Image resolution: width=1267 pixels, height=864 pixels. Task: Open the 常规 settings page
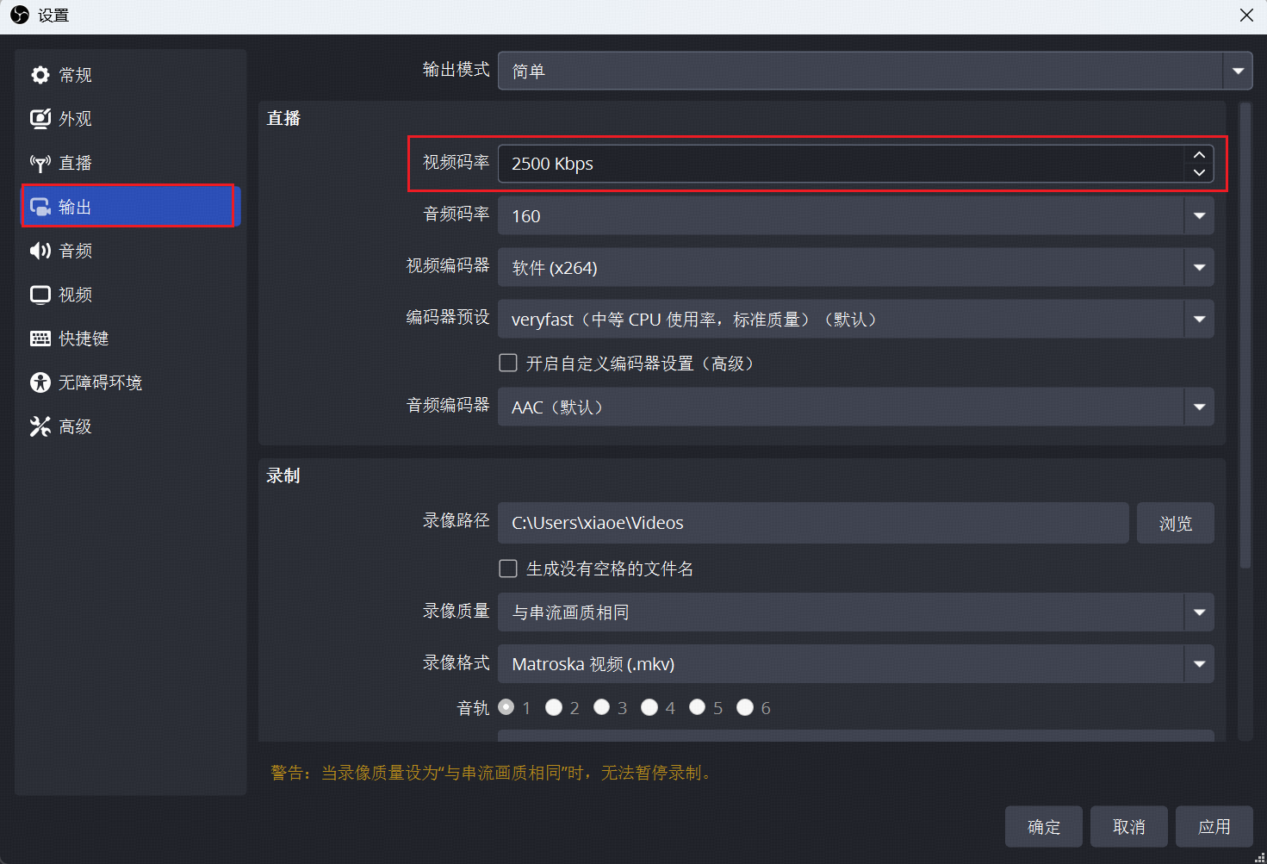[x=130, y=75]
